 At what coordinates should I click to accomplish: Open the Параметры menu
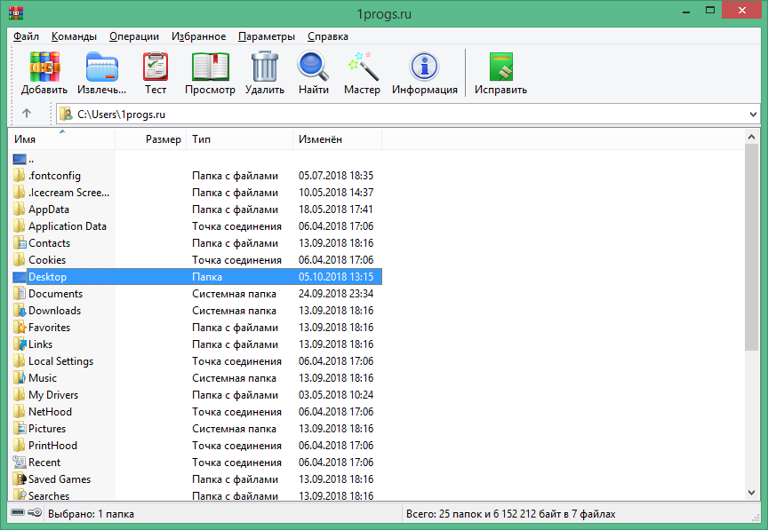(x=266, y=36)
